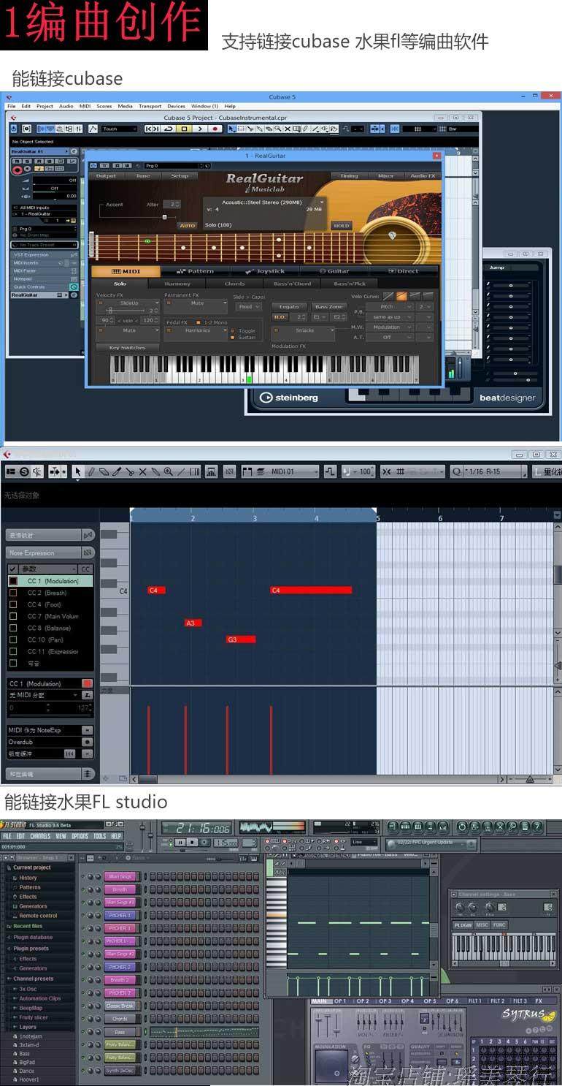Select the Classic Break channel button
This screenshot has width=562, height=1086.
(120, 1006)
